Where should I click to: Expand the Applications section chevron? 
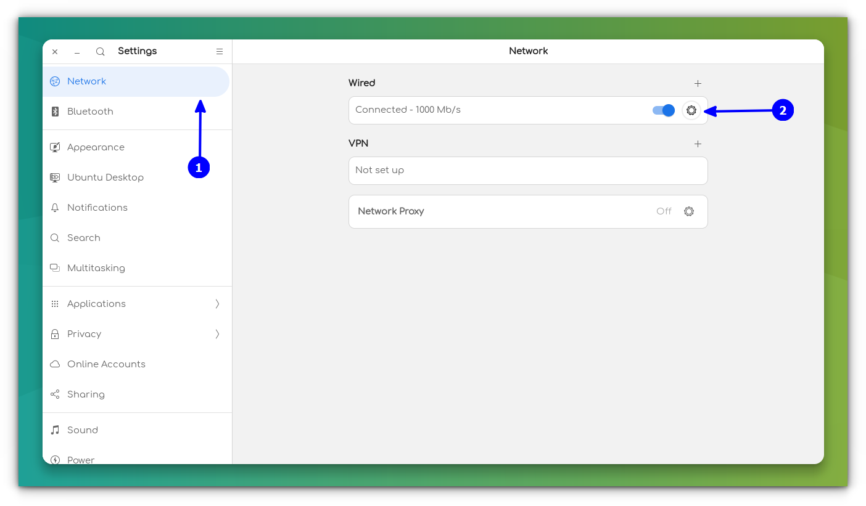point(217,304)
